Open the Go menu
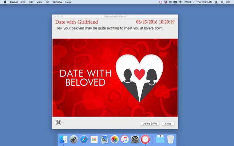Screen dimensions: 234x146 [x=47, y=2]
